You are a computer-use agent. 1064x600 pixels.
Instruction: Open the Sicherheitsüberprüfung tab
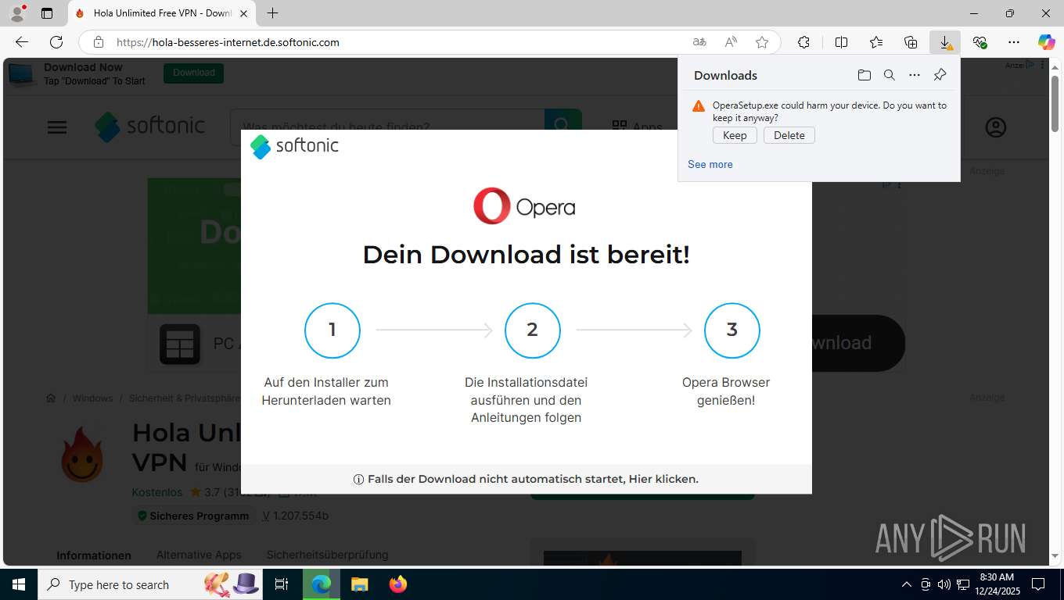327,555
